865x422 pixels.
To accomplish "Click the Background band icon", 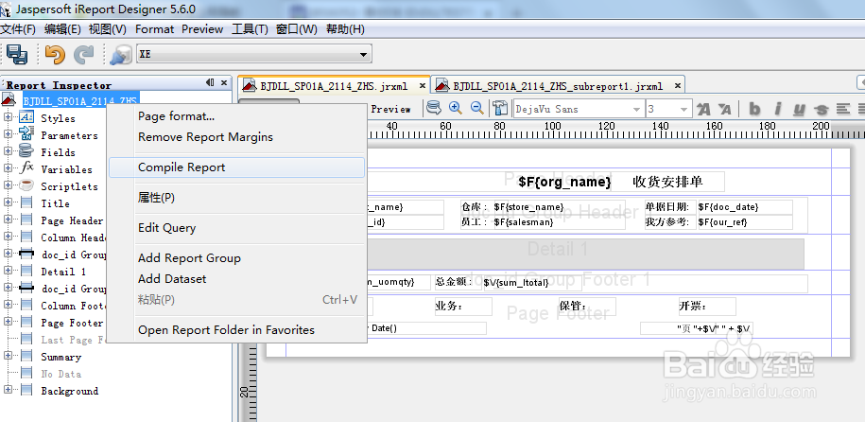I will [x=26, y=390].
